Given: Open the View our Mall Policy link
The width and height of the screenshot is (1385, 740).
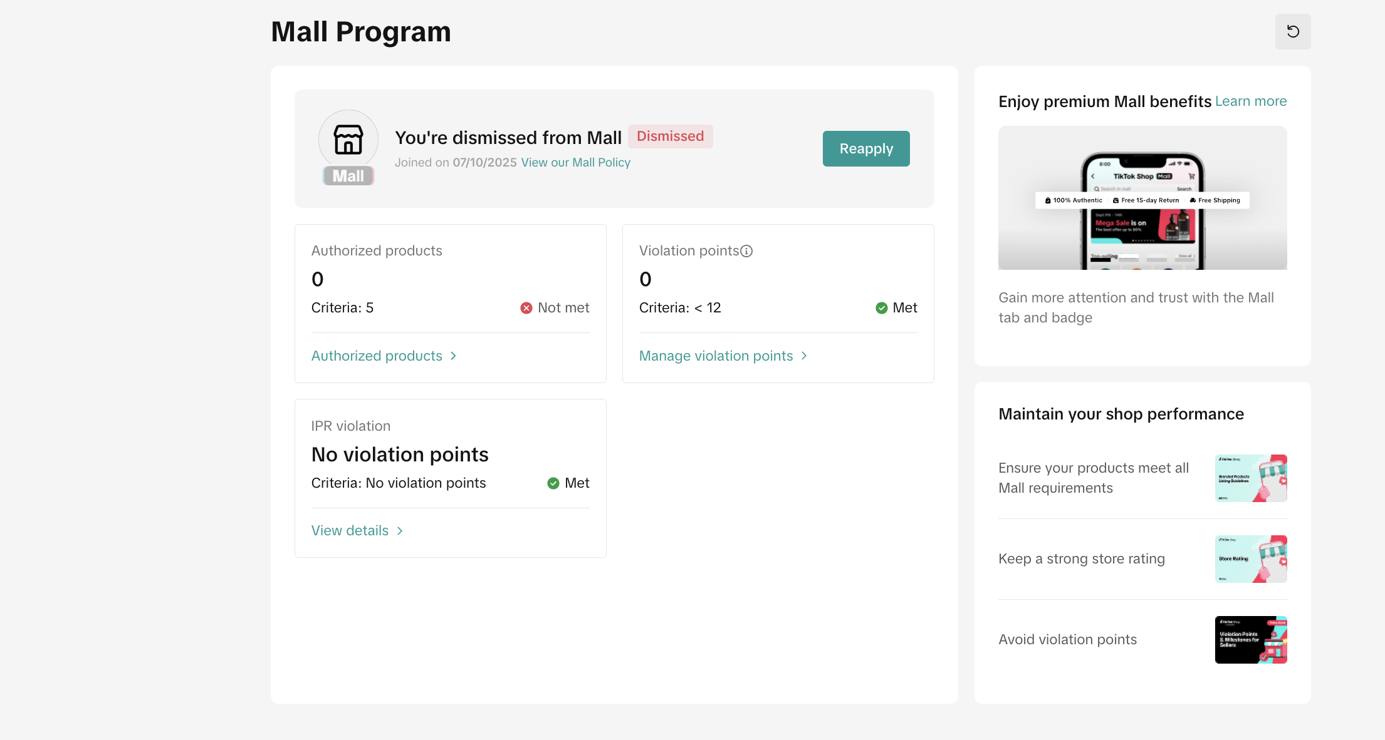Looking at the screenshot, I should (575, 163).
